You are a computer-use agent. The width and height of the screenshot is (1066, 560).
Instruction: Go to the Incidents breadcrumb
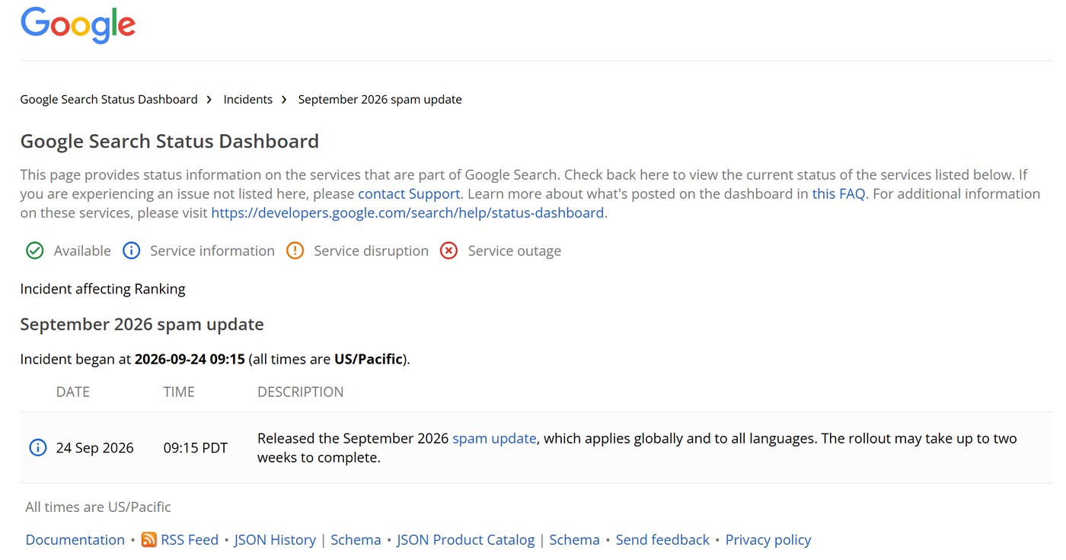tap(248, 99)
